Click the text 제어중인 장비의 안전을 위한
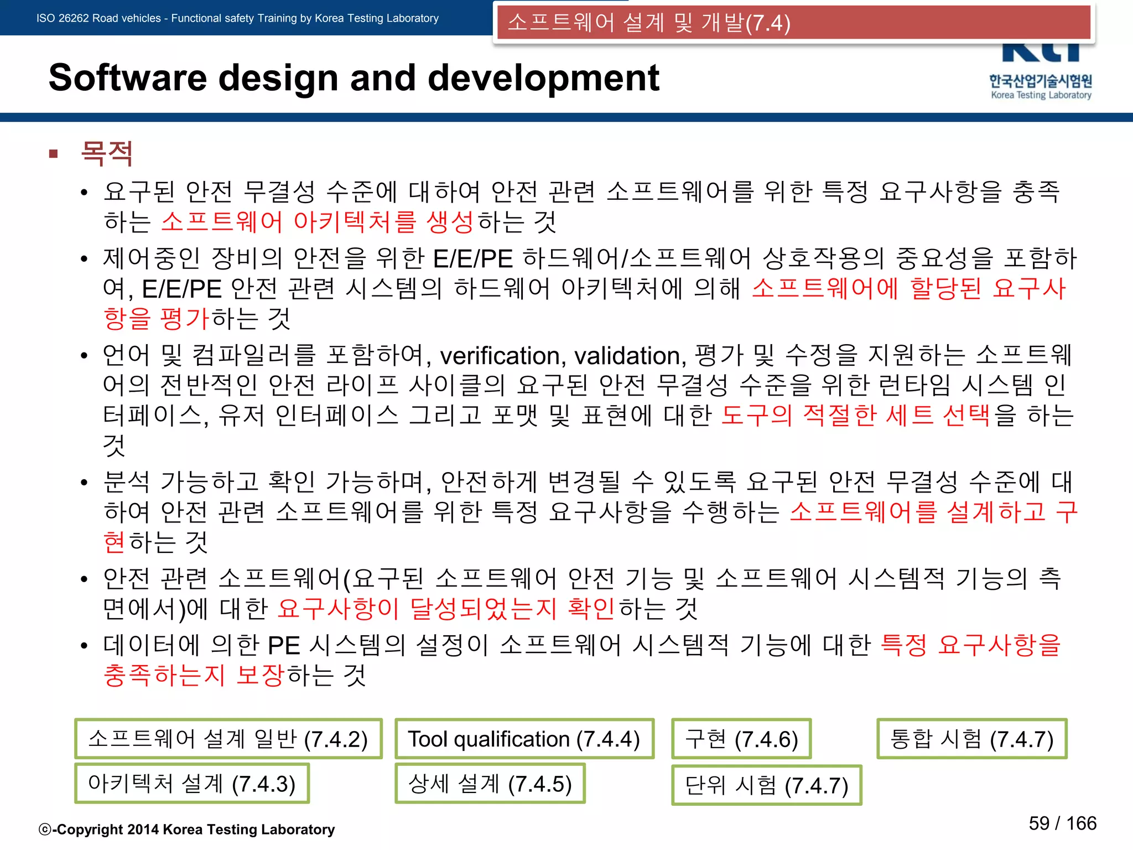This screenshot has height=850, width=1133. click(x=264, y=258)
